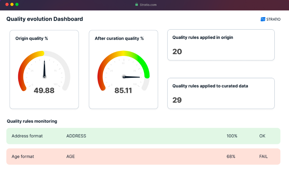Click the Origin quality gauge needle

coord(44,68)
